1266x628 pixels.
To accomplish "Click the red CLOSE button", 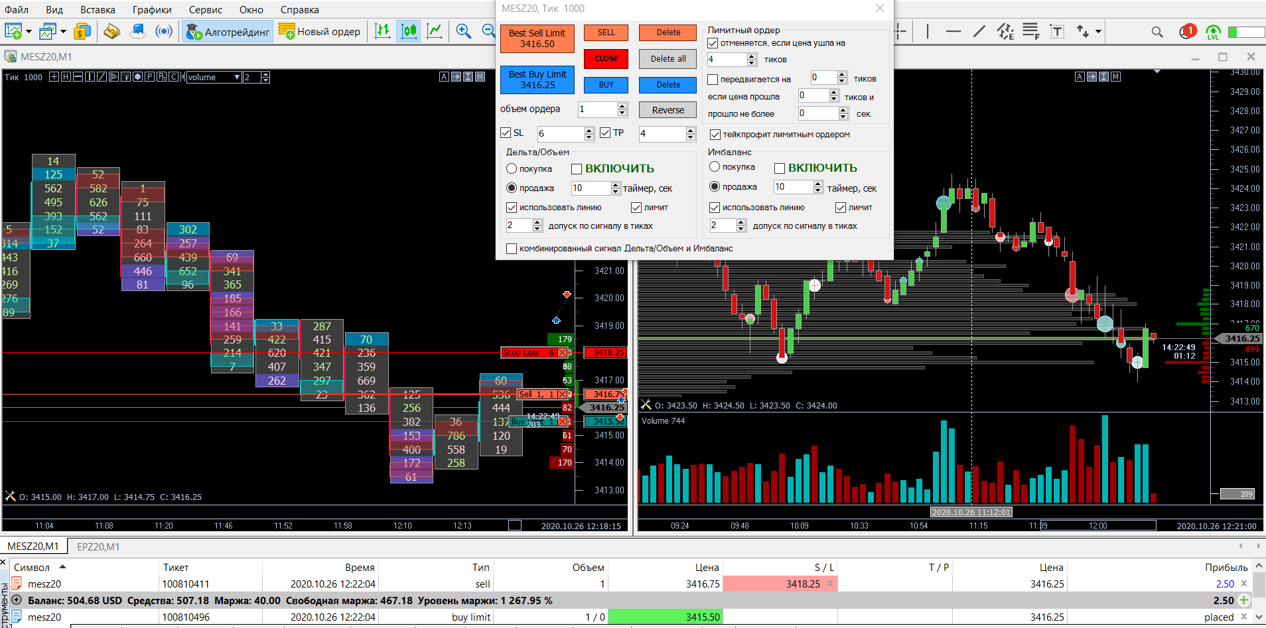I will tap(606, 58).
